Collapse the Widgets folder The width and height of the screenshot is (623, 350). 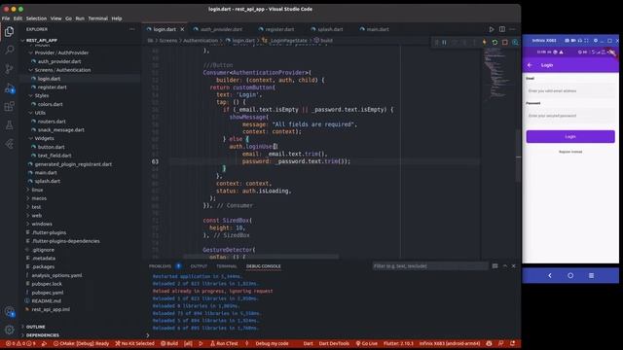[x=44, y=138]
